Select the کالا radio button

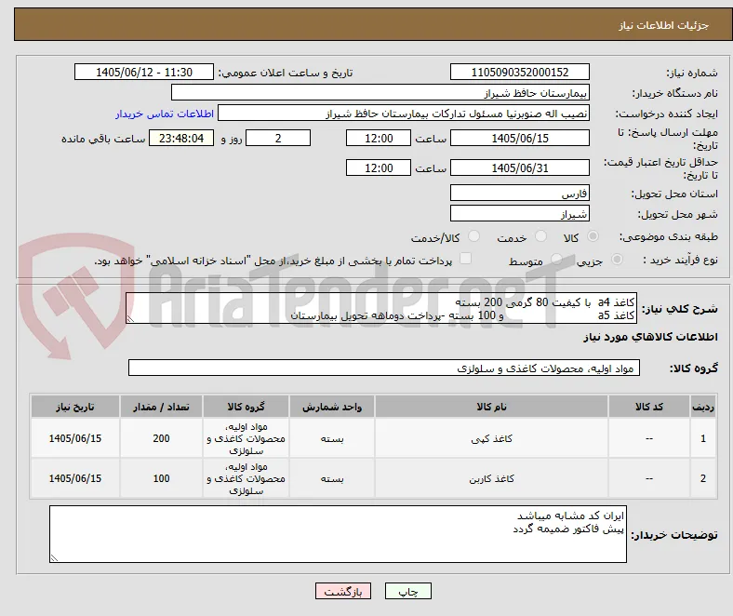(x=593, y=236)
